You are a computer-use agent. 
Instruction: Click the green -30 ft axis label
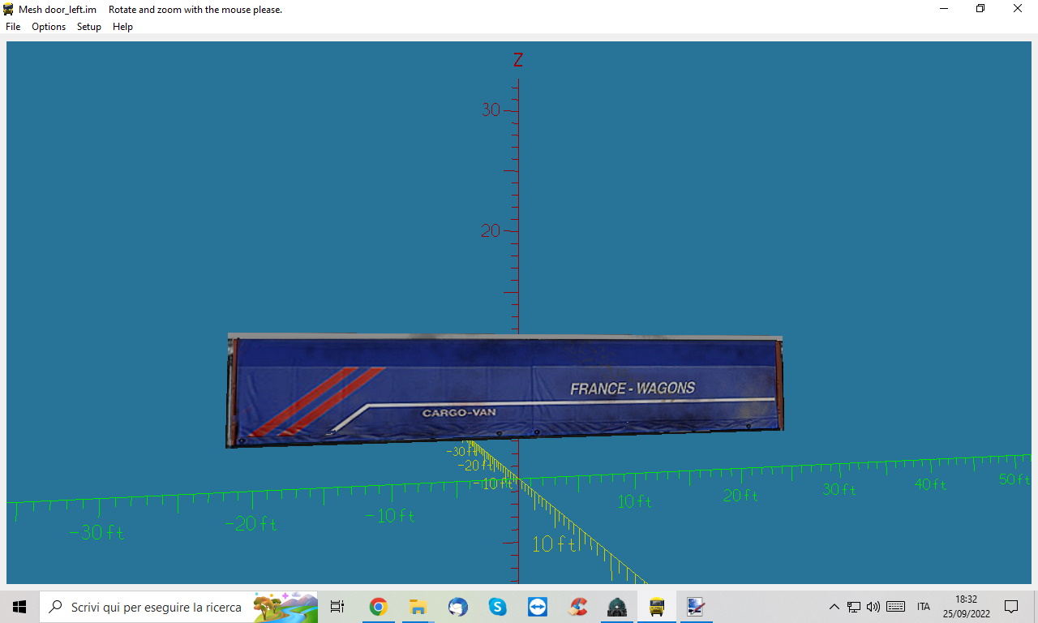point(97,533)
